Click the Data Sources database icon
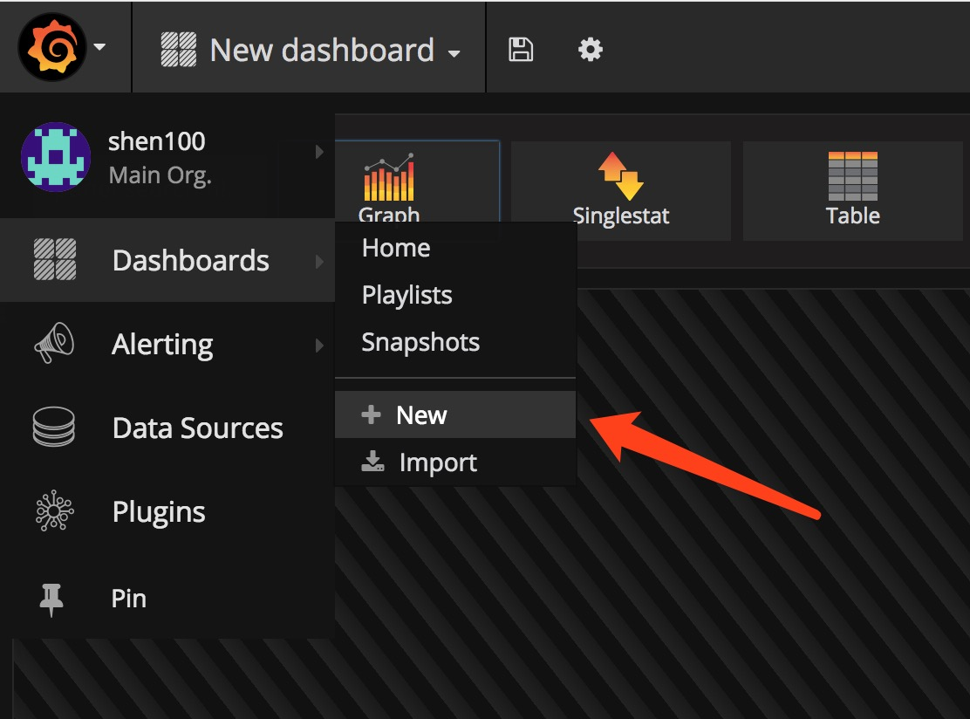This screenshot has height=719, width=970. tap(54, 427)
